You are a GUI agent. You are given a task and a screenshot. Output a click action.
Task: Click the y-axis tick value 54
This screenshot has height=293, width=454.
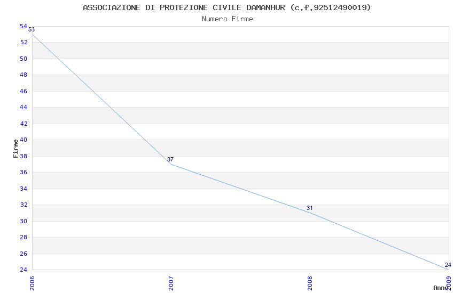point(24,26)
